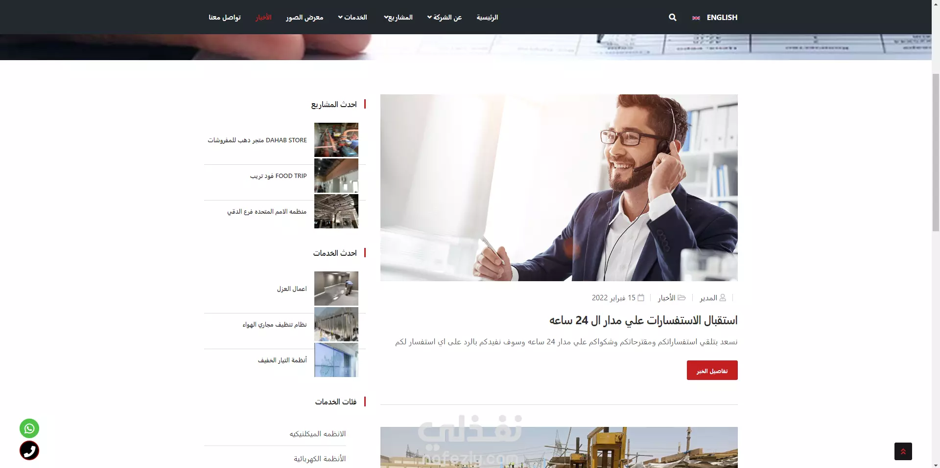Go to the الرئيسية home menu item

[x=487, y=17]
